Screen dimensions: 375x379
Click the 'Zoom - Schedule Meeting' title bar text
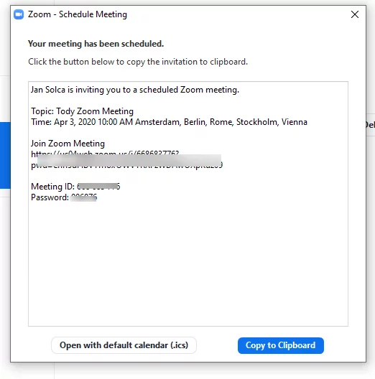pos(78,14)
